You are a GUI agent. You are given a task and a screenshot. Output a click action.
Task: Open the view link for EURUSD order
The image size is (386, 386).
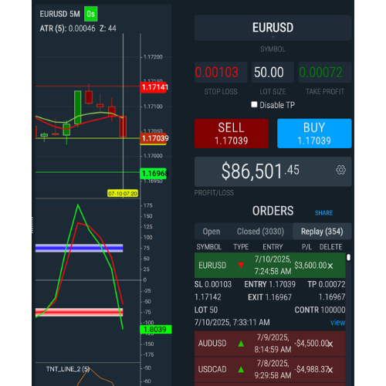tap(337, 322)
